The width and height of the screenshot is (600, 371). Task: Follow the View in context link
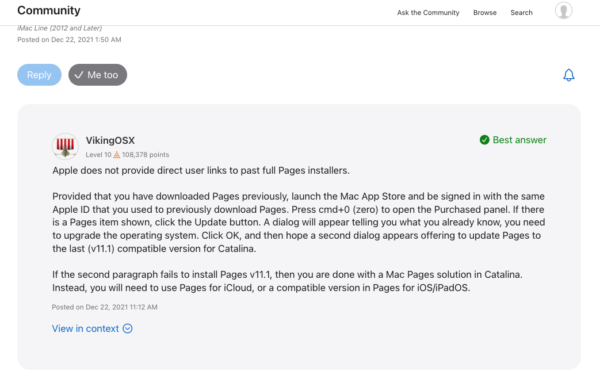point(85,329)
